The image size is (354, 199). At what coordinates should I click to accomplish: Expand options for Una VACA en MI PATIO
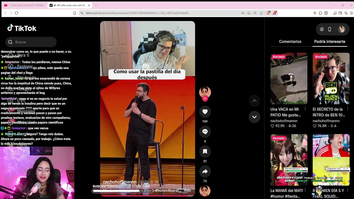[305, 109]
